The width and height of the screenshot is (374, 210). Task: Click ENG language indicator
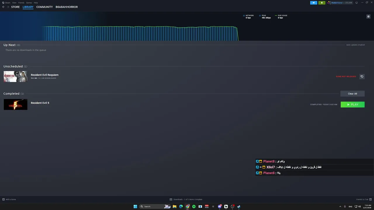(x=350, y=206)
